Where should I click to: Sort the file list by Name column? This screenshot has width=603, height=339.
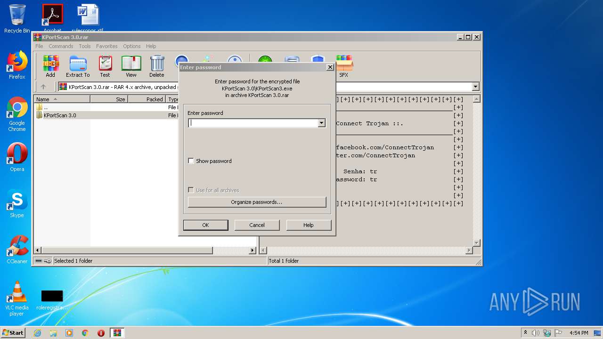[62, 99]
